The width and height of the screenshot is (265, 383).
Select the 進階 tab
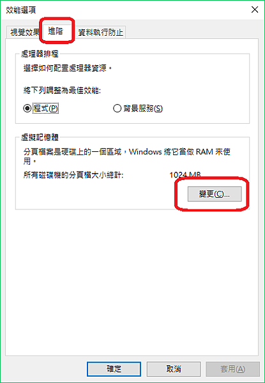point(56,31)
